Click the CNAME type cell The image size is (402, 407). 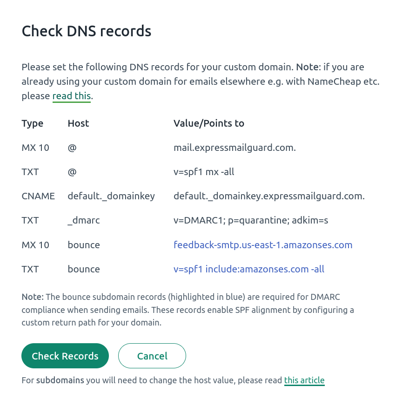38,196
